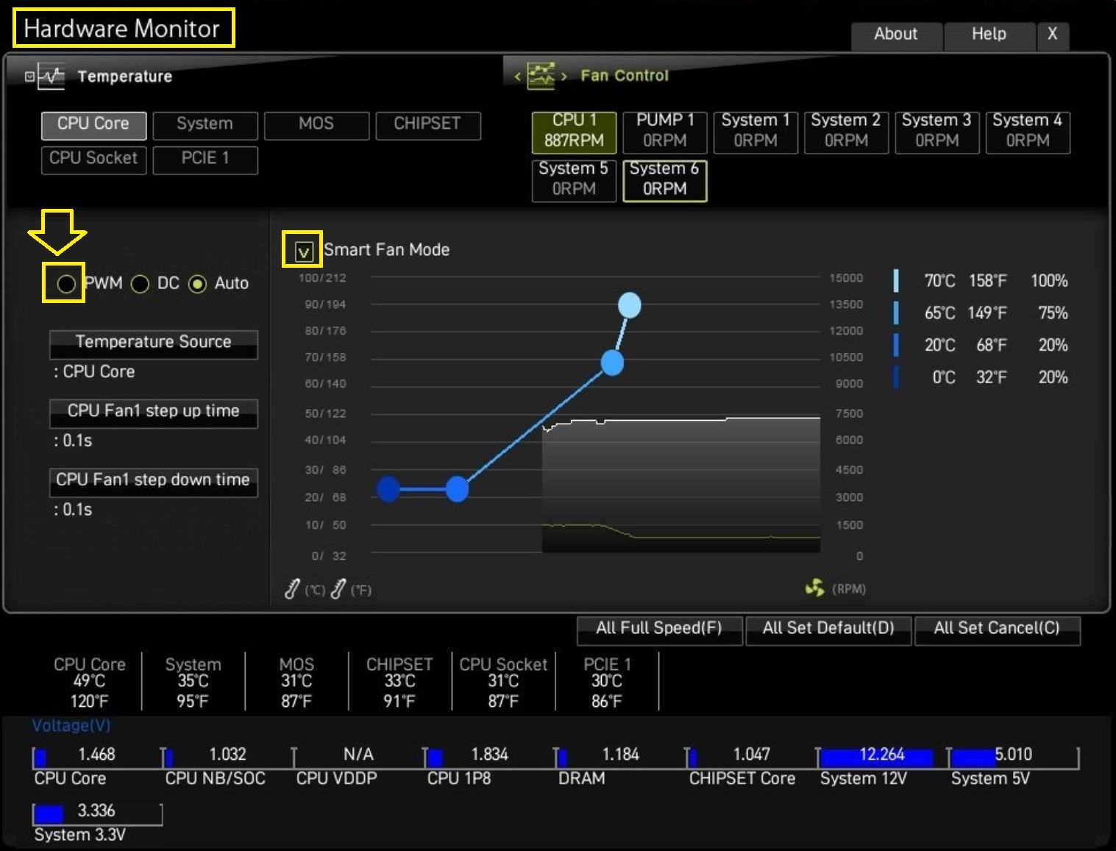The height and width of the screenshot is (851, 1116).
Task: Click the CHIPSET 33°C reading
Action: coord(399,683)
